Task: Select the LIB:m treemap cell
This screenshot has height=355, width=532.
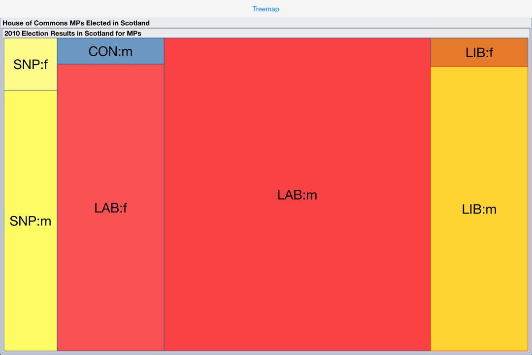Action: click(479, 209)
